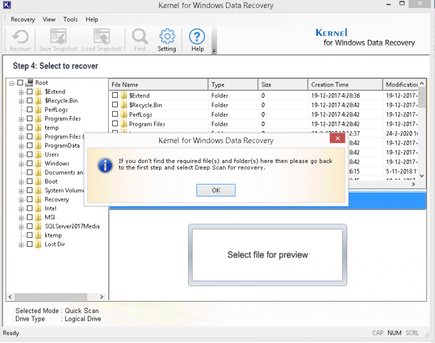The height and width of the screenshot is (343, 435).
Task: Select the System Volume tree item
Action: tap(64, 191)
